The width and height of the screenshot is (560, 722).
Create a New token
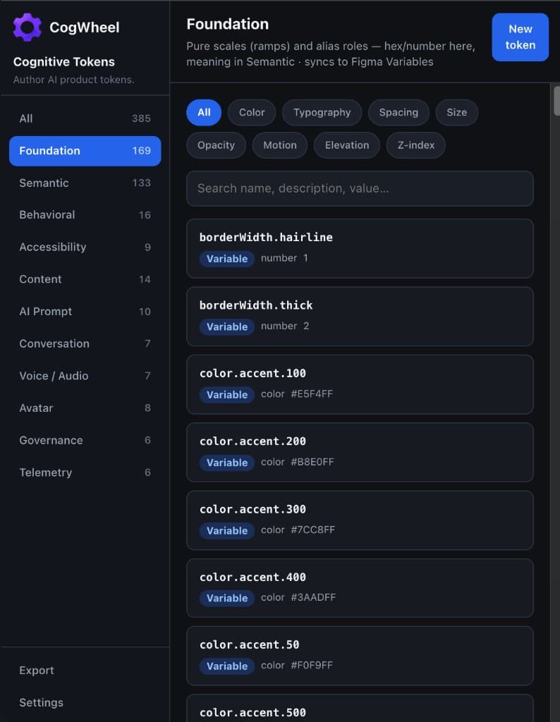click(520, 37)
